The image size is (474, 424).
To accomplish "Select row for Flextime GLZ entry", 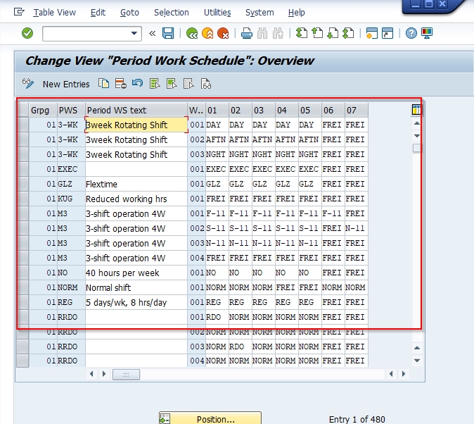I will pos(23,184).
